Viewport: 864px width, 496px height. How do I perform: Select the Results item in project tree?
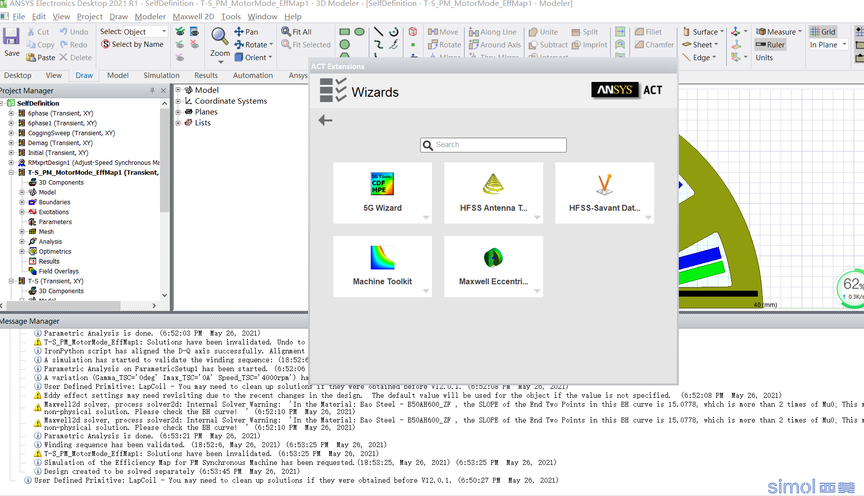tap(49, 261)
